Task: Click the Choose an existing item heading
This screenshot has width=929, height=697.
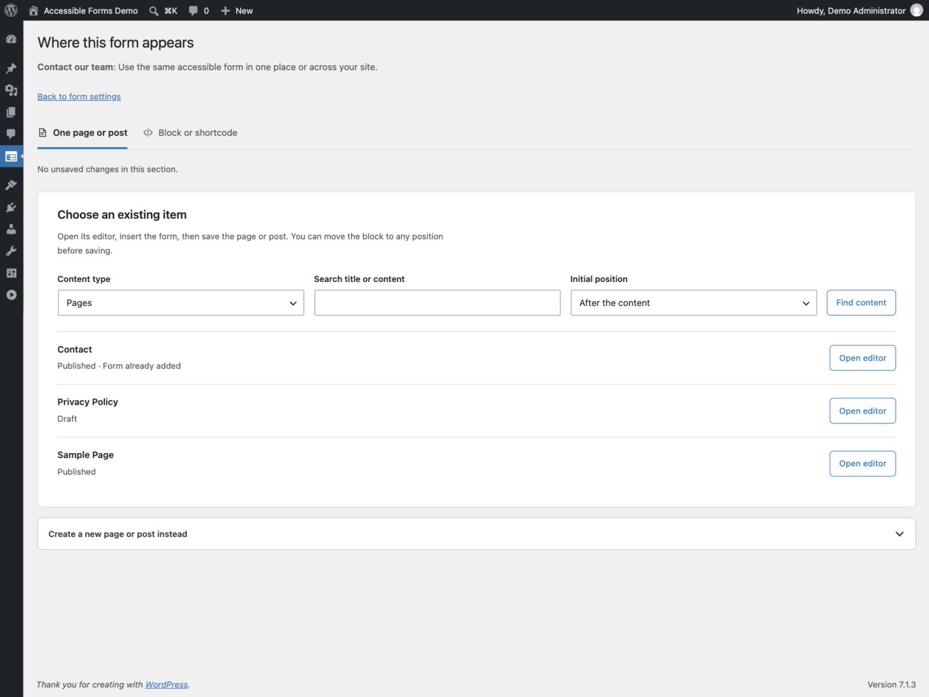Action: point(122,215)
